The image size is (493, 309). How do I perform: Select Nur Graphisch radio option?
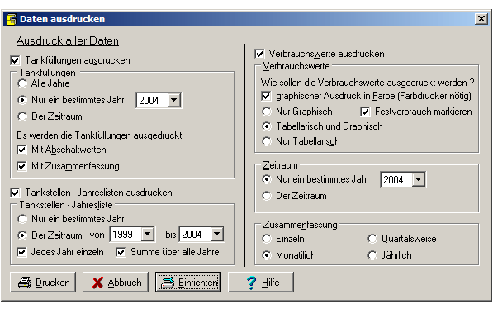pos(267,112)
